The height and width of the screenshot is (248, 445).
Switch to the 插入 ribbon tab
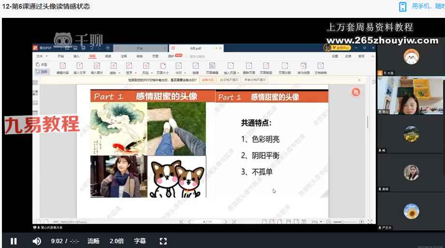76,56
